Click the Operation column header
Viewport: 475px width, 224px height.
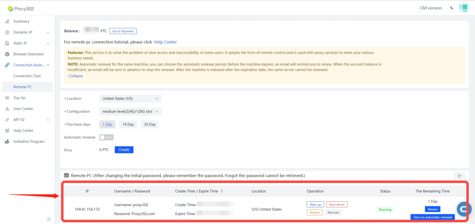tap(315, 191)
